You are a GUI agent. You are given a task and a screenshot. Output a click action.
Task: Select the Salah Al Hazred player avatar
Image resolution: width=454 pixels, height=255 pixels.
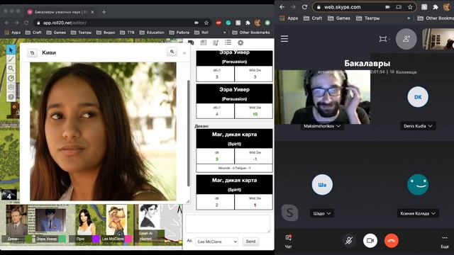click(148, 217)
